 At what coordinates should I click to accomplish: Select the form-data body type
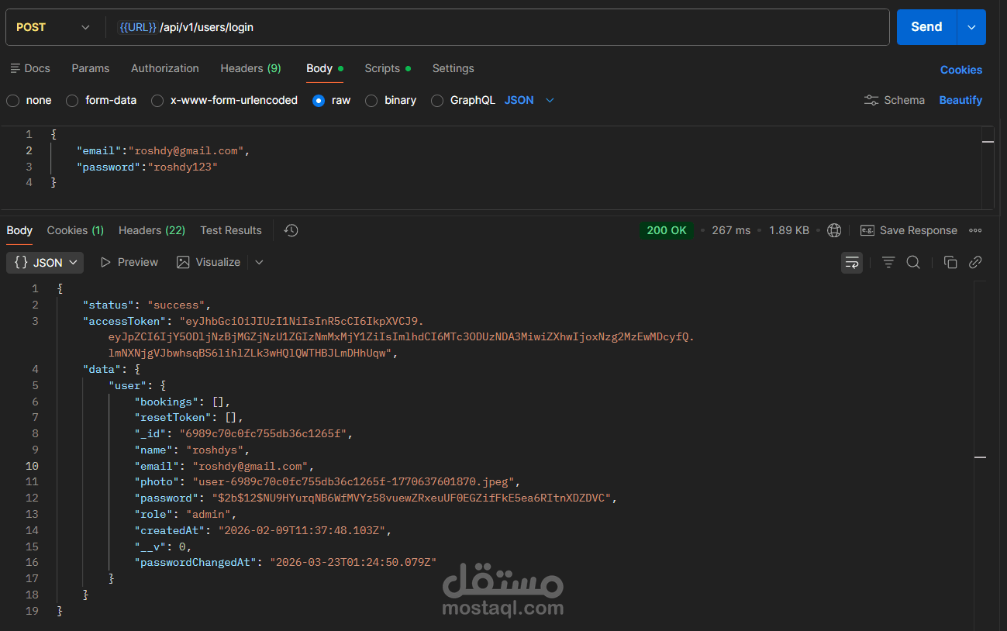[x=72, y=100]
